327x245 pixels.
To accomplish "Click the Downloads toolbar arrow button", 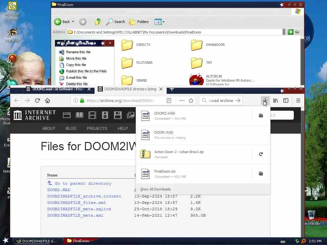I will point(265,100).
